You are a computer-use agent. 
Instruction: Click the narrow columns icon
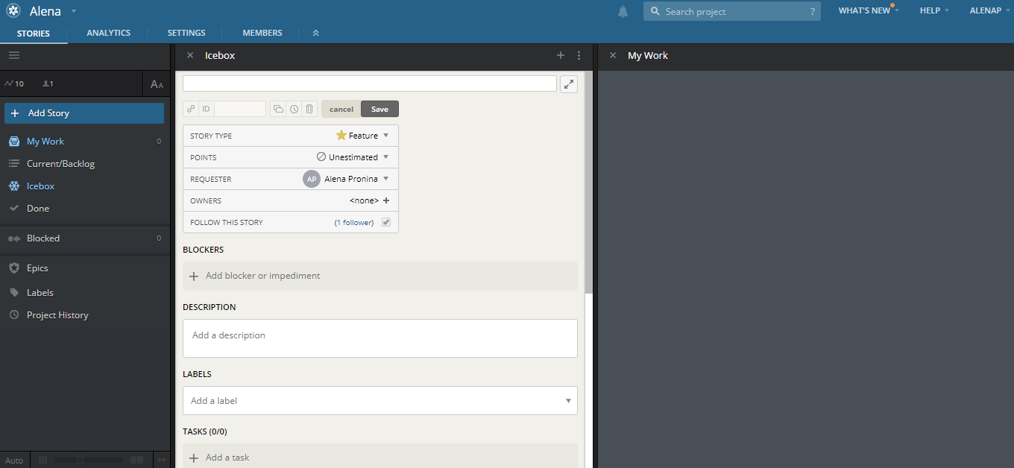coord(42,461)
